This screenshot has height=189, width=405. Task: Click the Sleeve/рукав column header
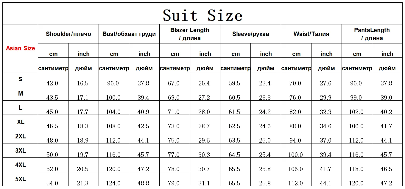coord(250,34)
